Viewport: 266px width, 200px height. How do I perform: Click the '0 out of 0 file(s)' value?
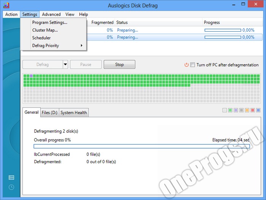pos(101,162)
